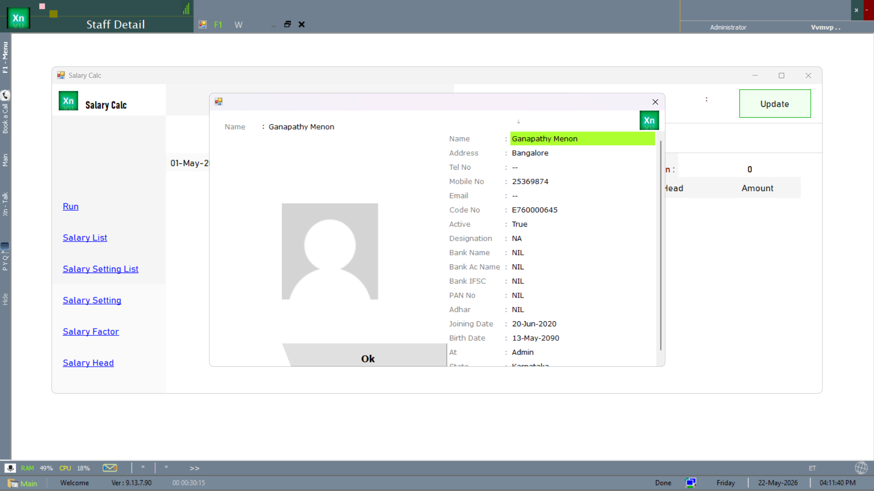The width and height of the screenshot is (874, 491).
Task: Click the CPU 18% usage indicator
Action: click(x=74, y=468)
